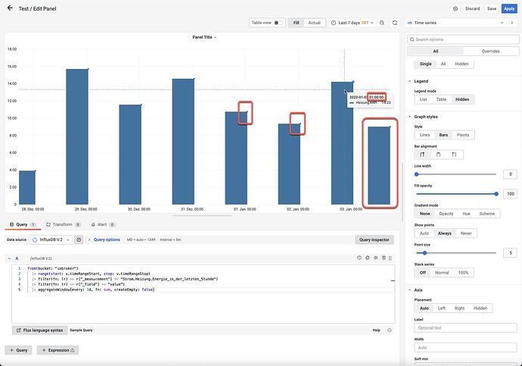Add a new Query

coord(18,350)
